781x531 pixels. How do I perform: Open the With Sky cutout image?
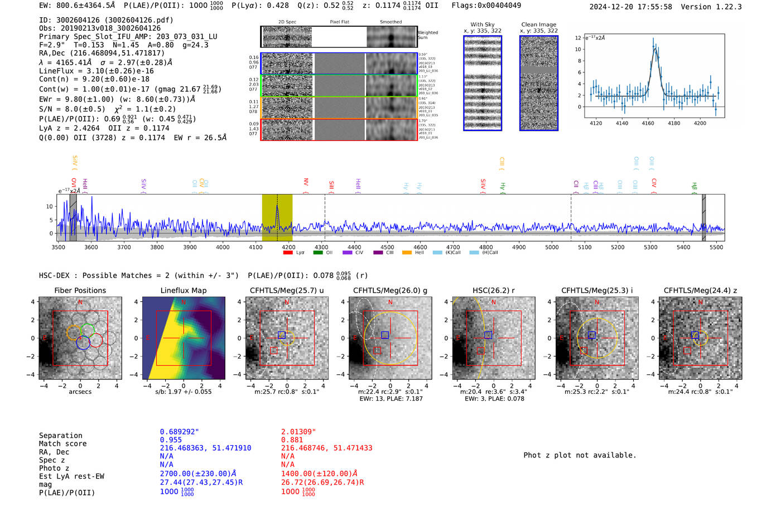coord(483,83)
